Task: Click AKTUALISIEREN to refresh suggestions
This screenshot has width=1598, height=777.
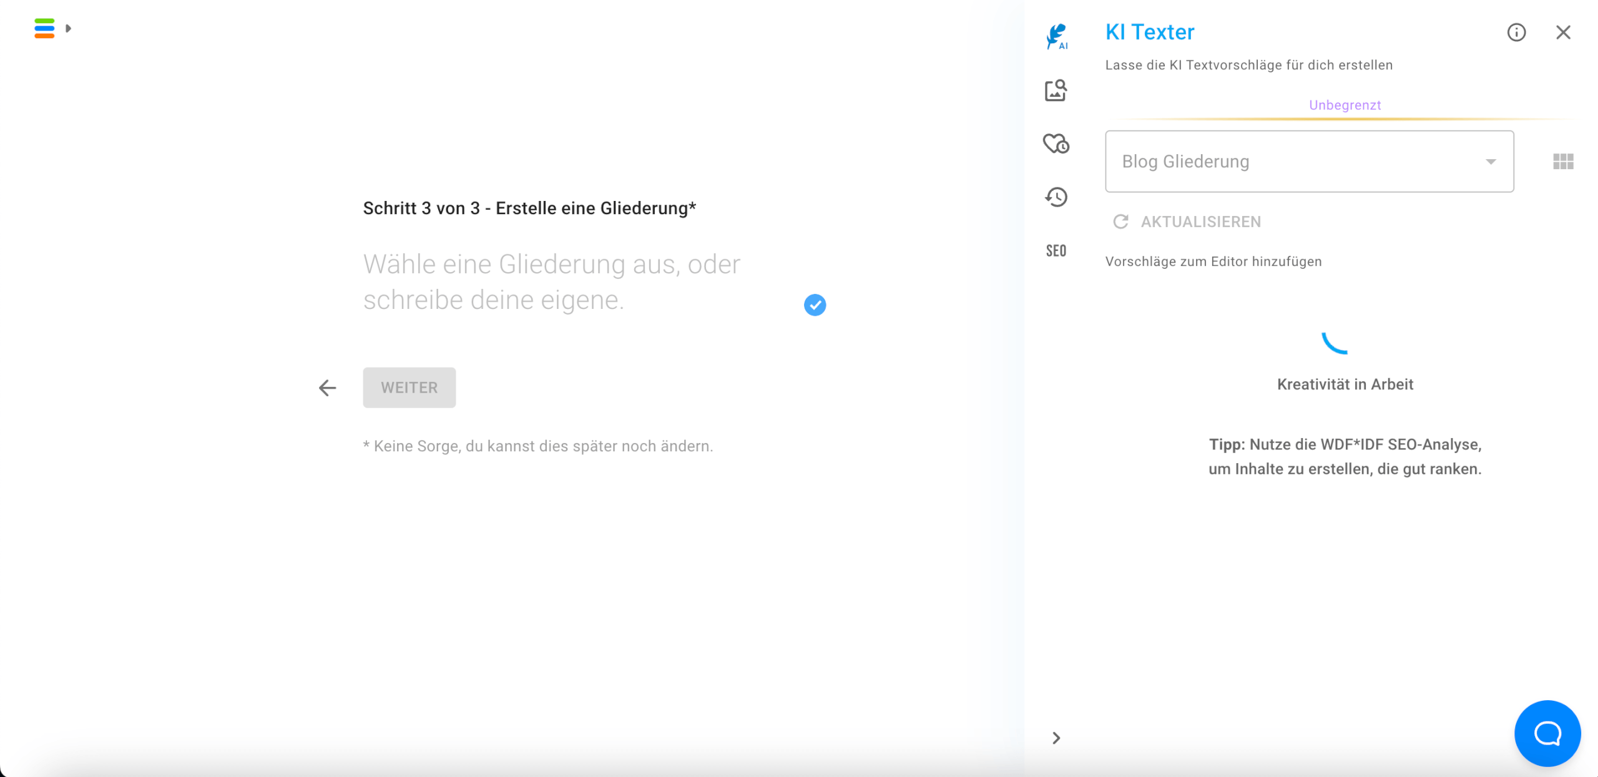Action: (1187, 222)
